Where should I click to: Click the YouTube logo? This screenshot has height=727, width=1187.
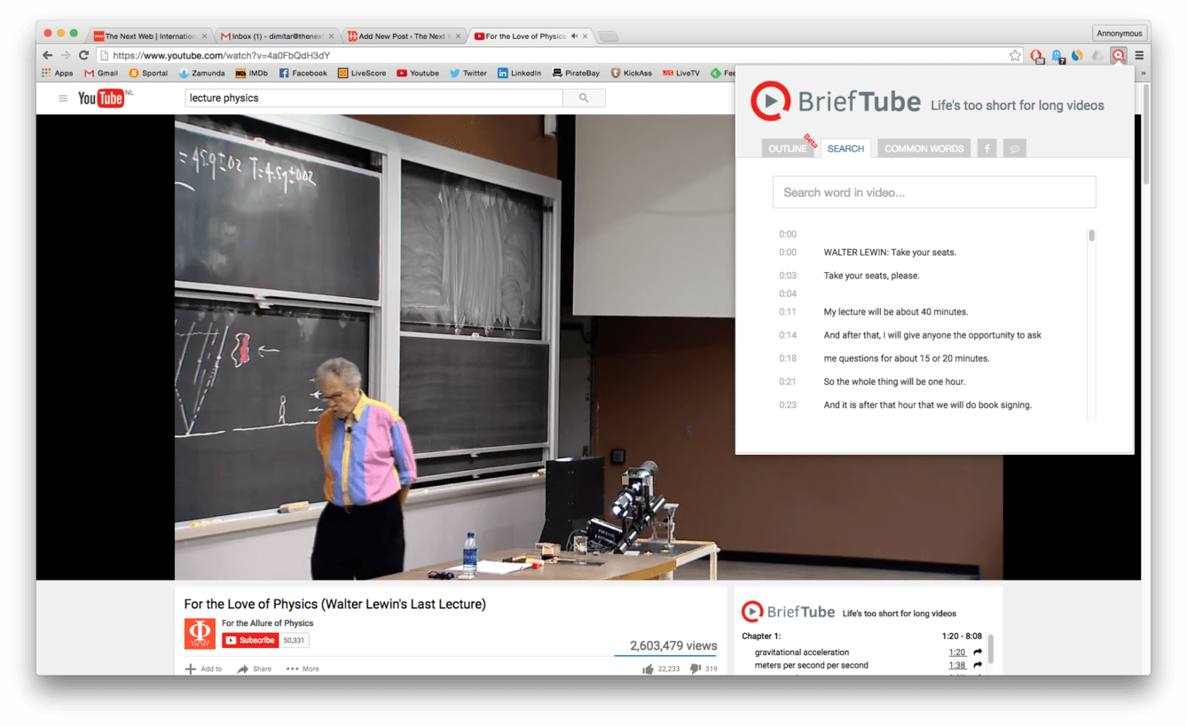click(100, 98)
